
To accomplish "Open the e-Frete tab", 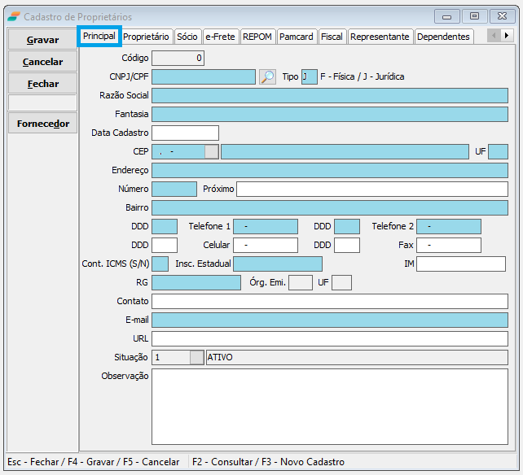I will coord(220,37).
